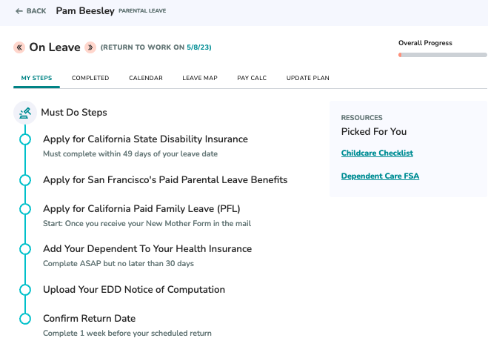This screenshot has width=488, height=341.
Task: Open Apply for California Paid Family Leave step
Action: point(141,208)
